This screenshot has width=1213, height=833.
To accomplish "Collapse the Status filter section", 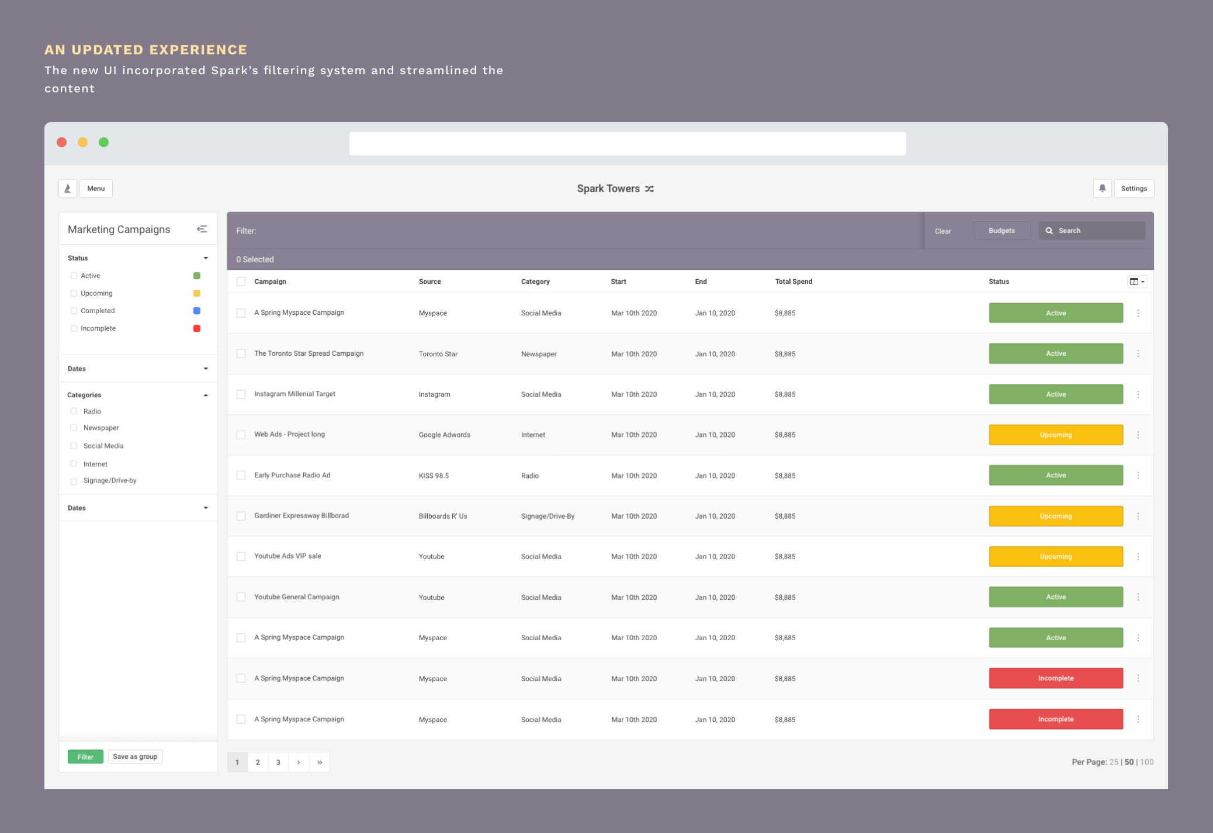I will pyautogui.click(x=206, y=258).
